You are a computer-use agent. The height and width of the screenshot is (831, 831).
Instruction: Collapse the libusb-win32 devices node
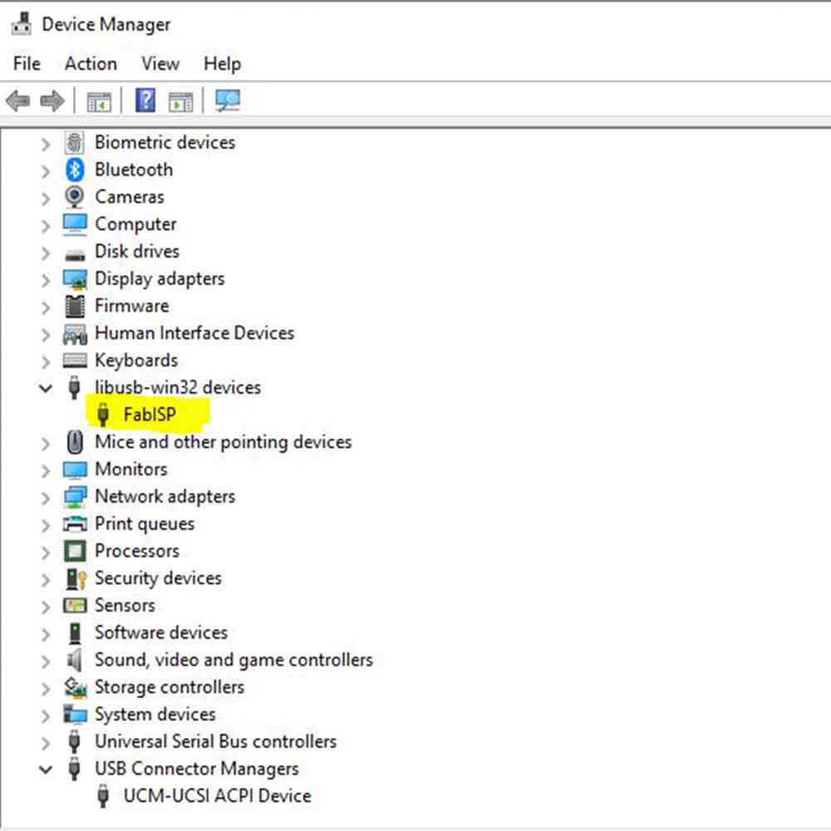coord(46,388)
